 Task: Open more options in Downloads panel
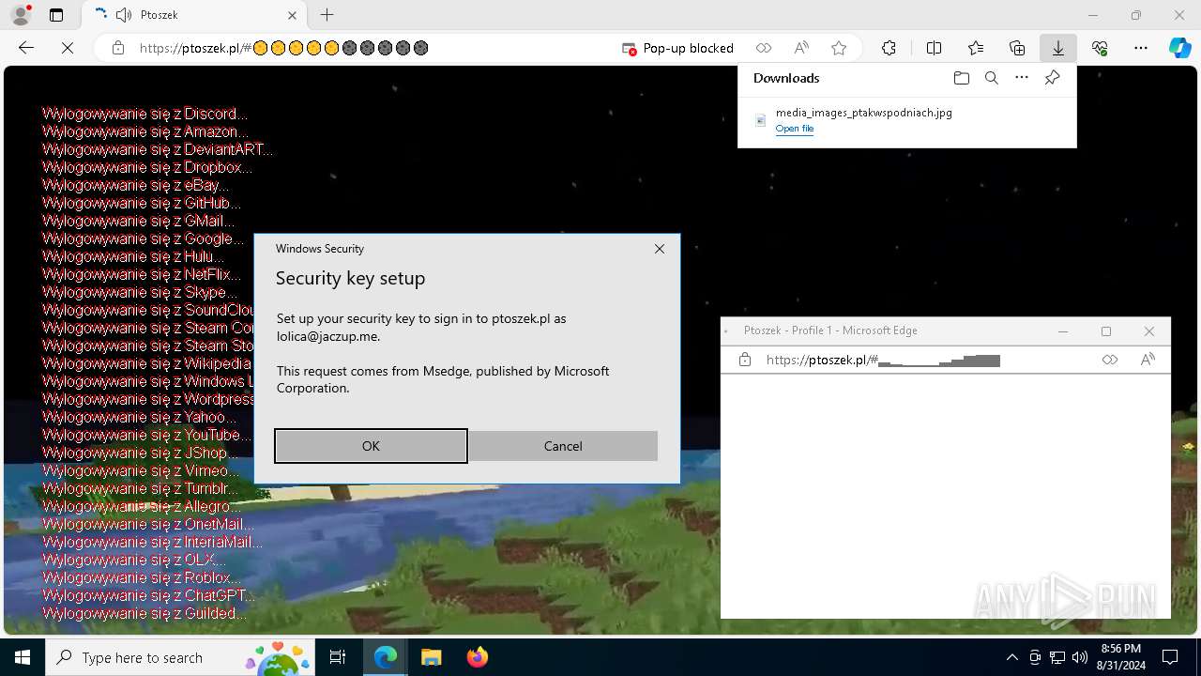[1022, 78]
